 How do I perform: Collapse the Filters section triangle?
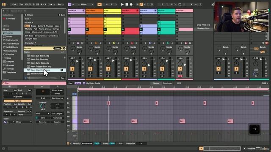(25, 15)
